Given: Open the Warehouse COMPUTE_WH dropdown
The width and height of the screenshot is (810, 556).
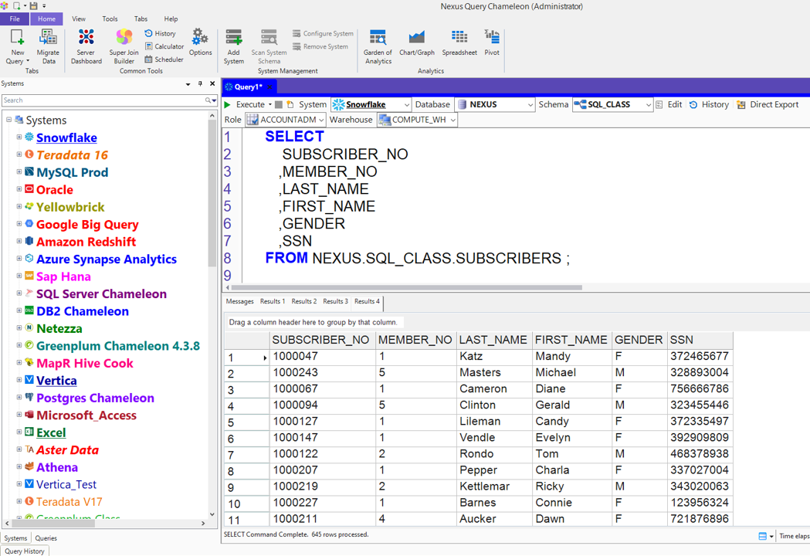Looking at the screenshot, I should coord(452,120).
